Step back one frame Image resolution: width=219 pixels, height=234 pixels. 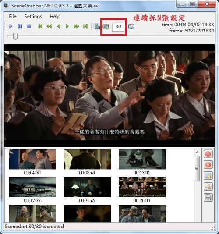[59, 26]
